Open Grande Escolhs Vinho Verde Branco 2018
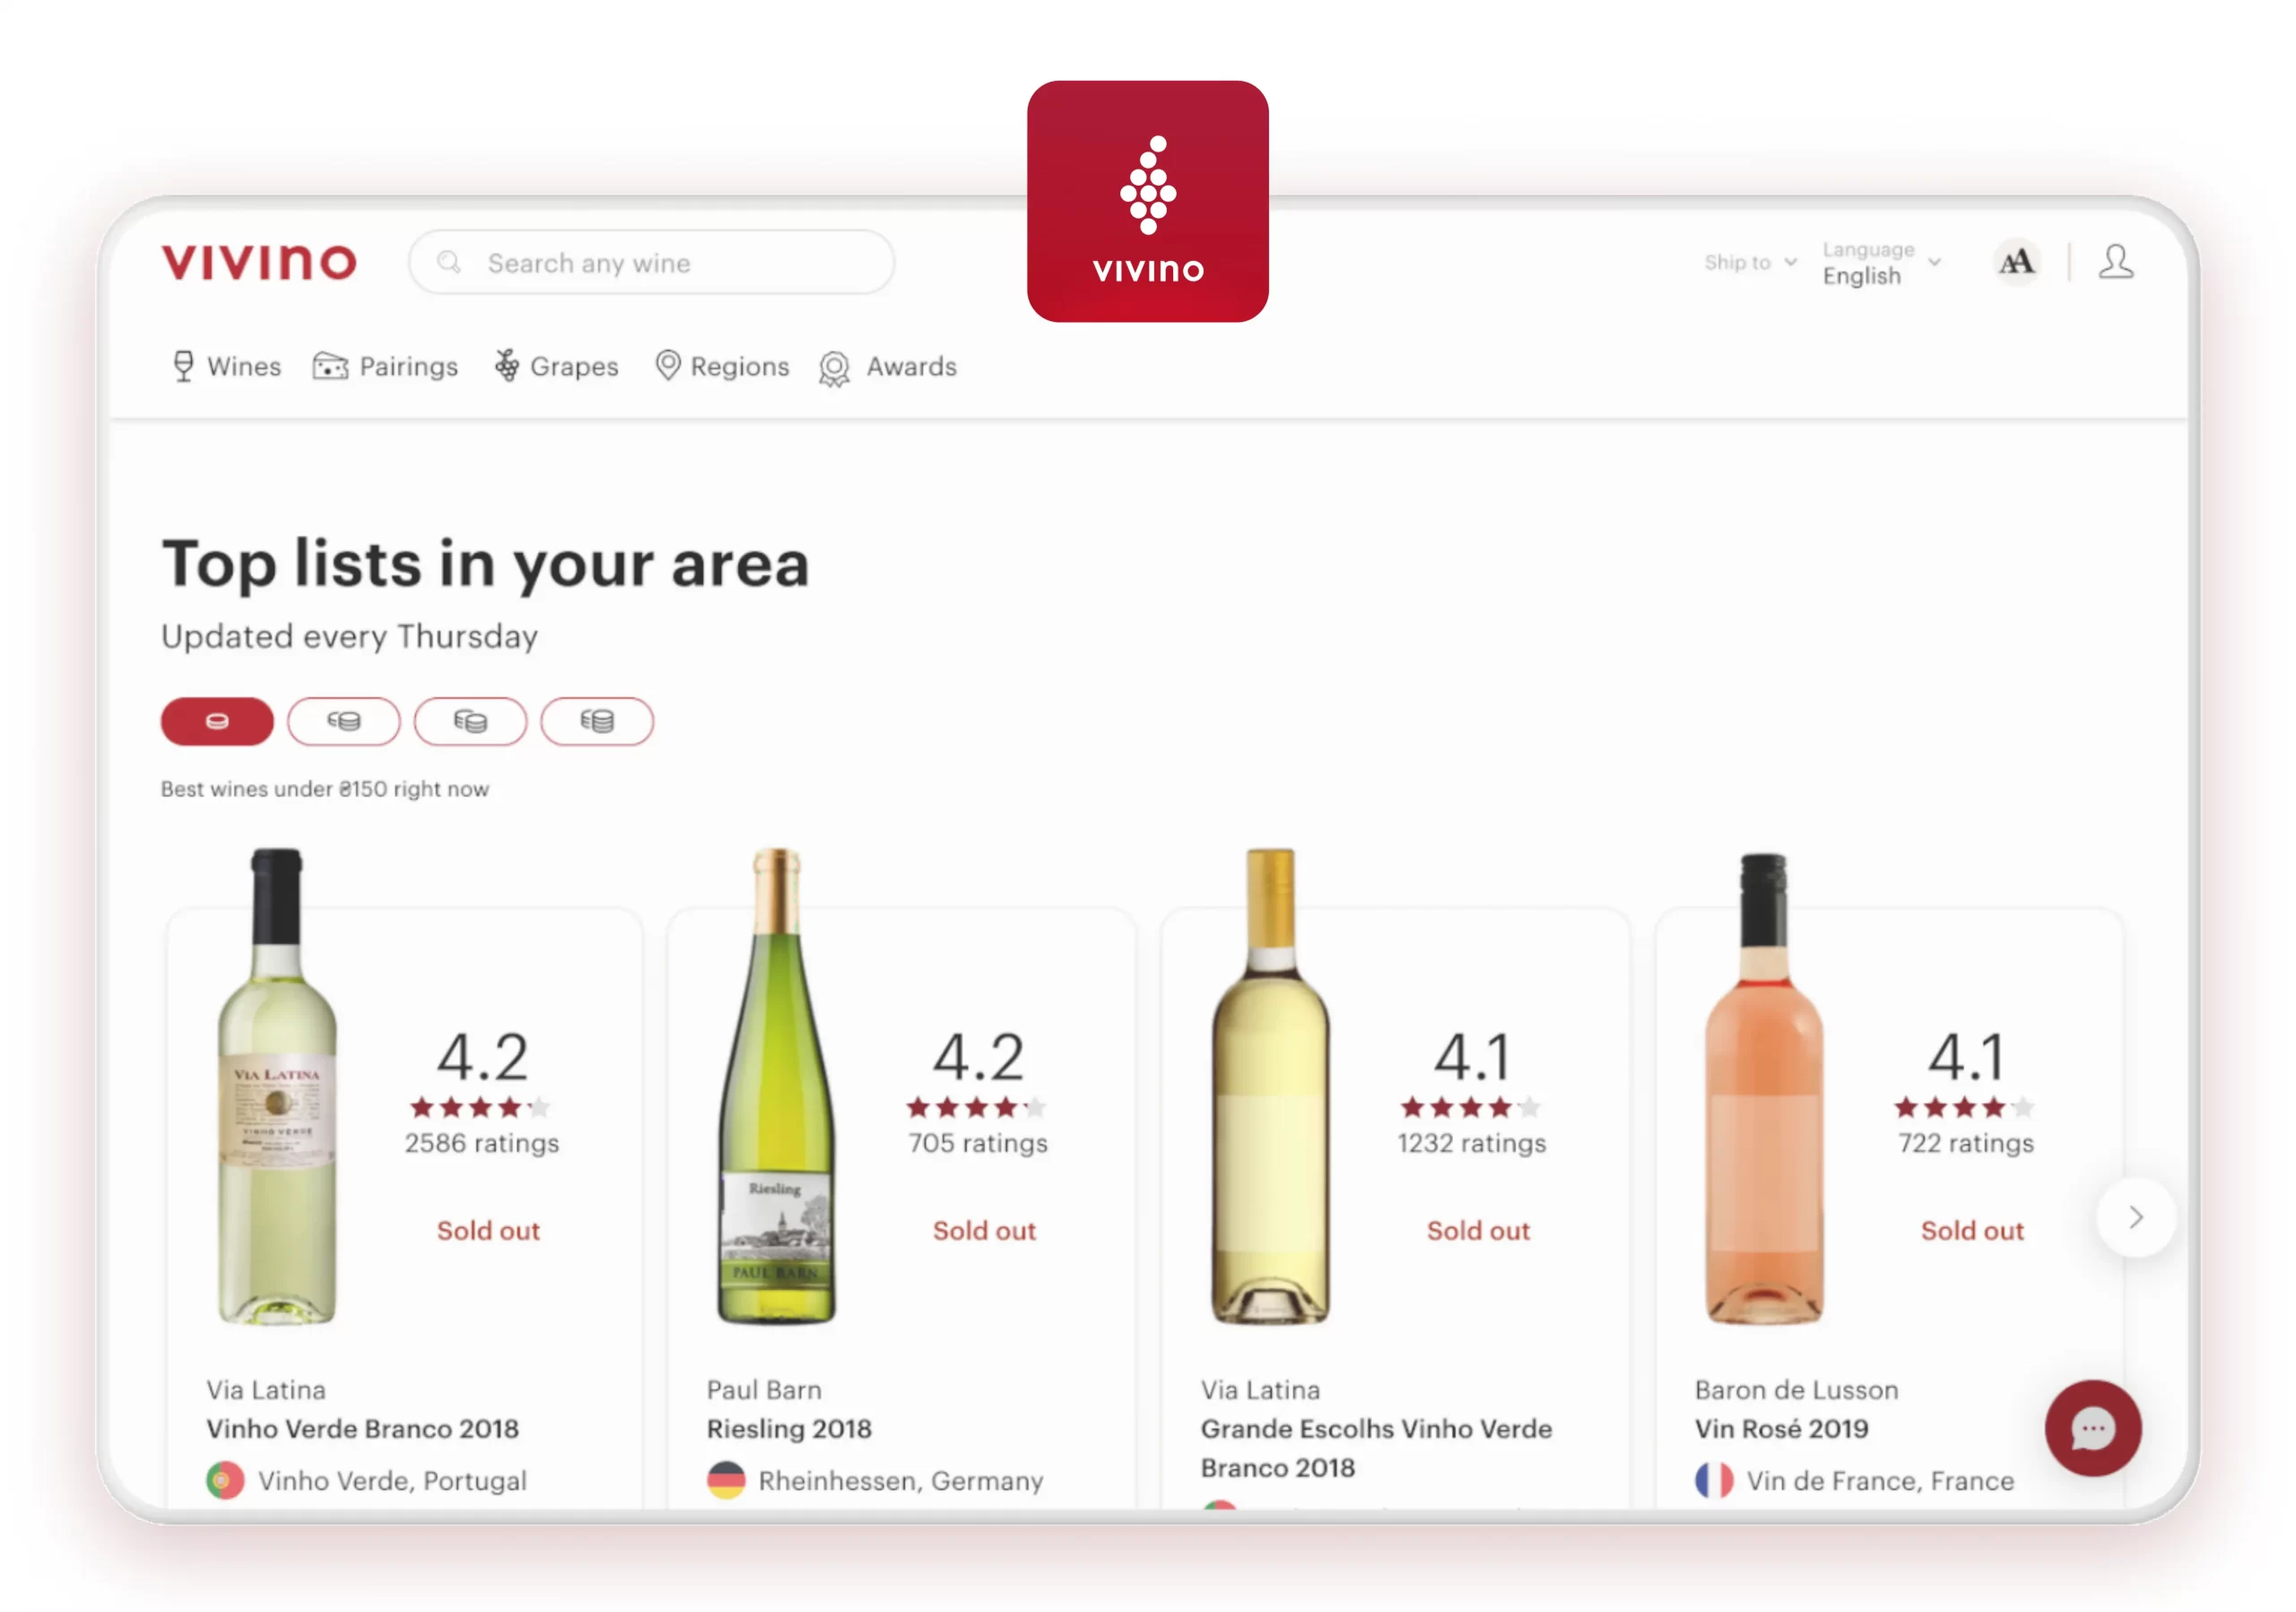The width and height of the screenshot is (2296, 1612). coord(1376,1448)
